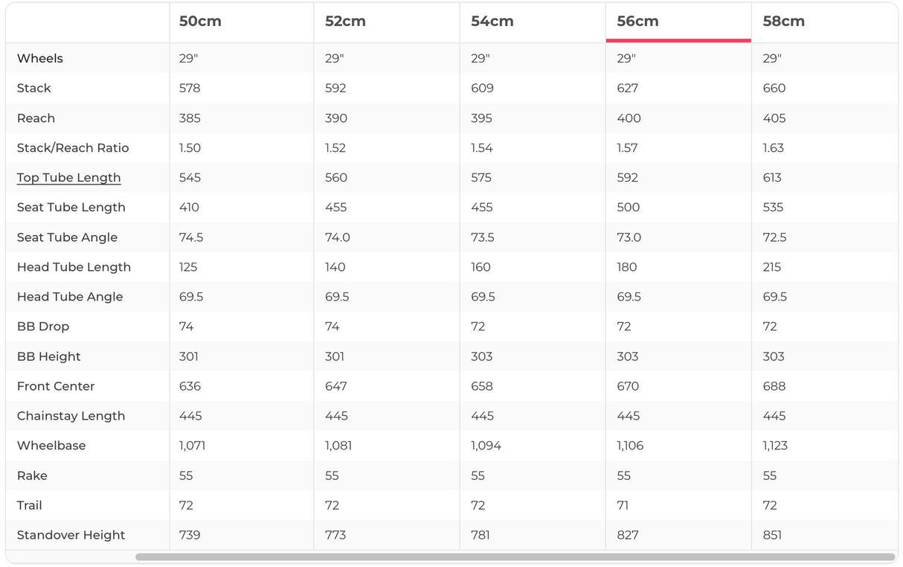Click the 56cm Stack value 627

[627, 89]
